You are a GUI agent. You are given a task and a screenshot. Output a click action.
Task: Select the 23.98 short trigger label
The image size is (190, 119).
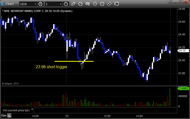[51, 67]
